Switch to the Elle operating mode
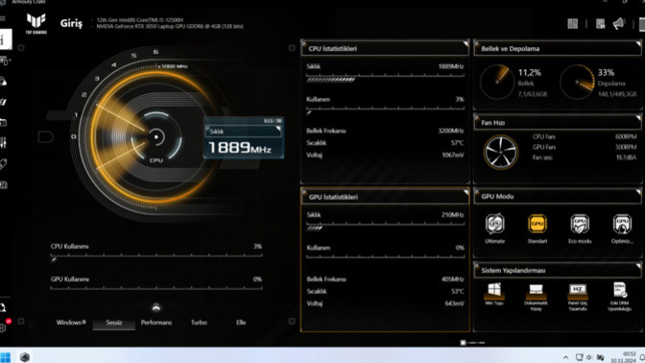This screenshot has width=645, height=363. (x=241, y=323)
